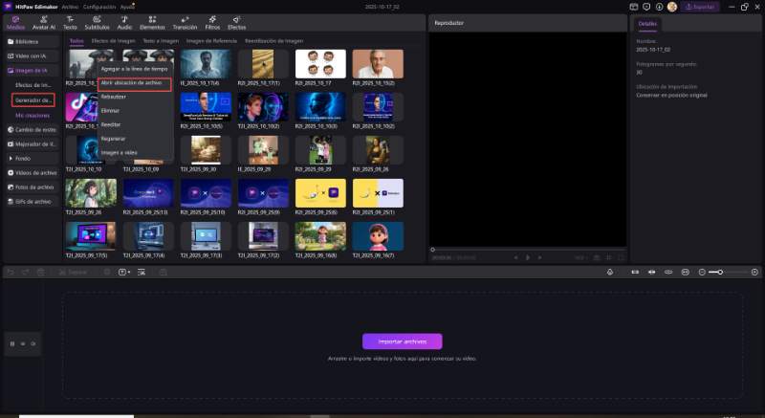The width and height of the screenshot is (765, 418).
Task: Adjust the timeline zoom slider
Action: coord(723,272)
